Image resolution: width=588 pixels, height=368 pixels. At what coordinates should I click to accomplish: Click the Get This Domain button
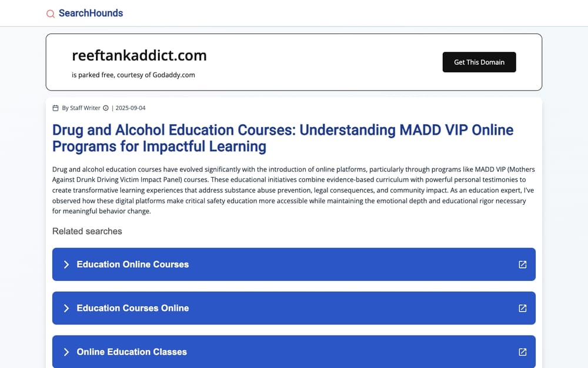pyautogui.click(x=479, y=62)
